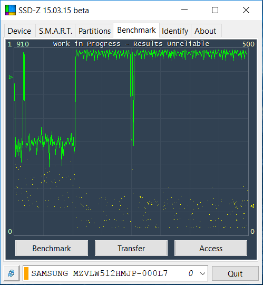
Task: Quit the SSD-Z application
Action: click(235, 273)
